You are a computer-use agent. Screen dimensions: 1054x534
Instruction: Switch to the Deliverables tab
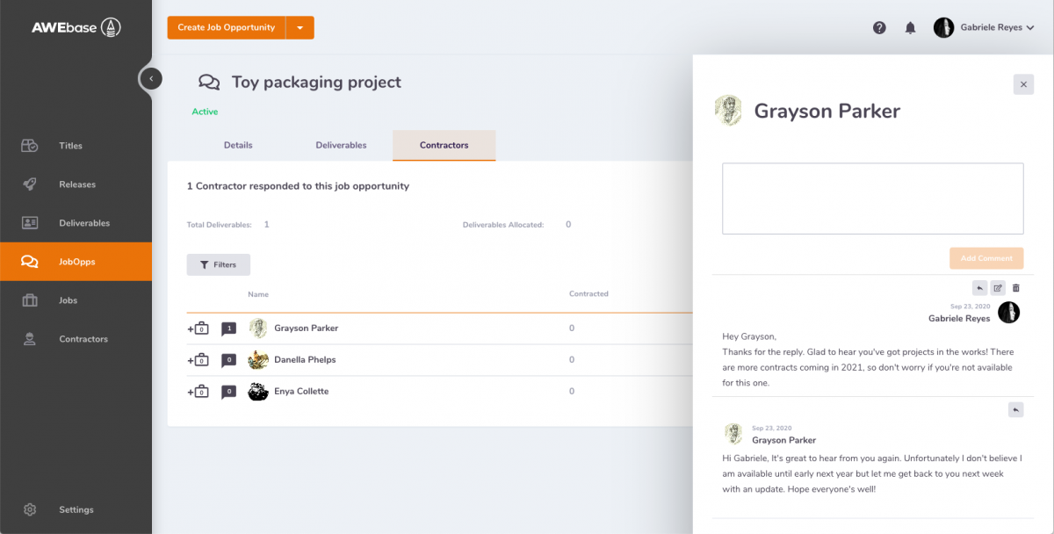click(x=341, y=145)
